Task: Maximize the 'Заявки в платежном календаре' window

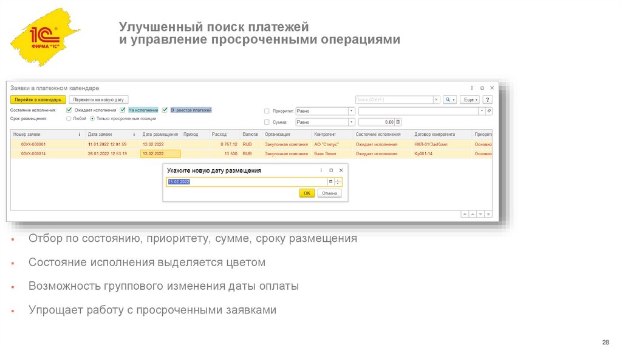Action: (482, 88)
